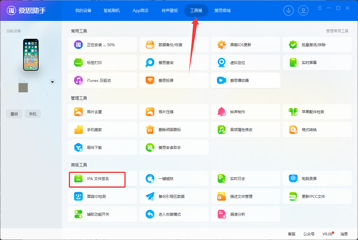
Task: Click the user account profile icon
Action: pyautogui.click(x=303, y=10)
